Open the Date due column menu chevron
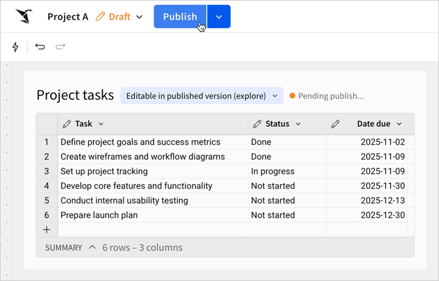The width and height of the screenshot is (439, 281). 399,124
